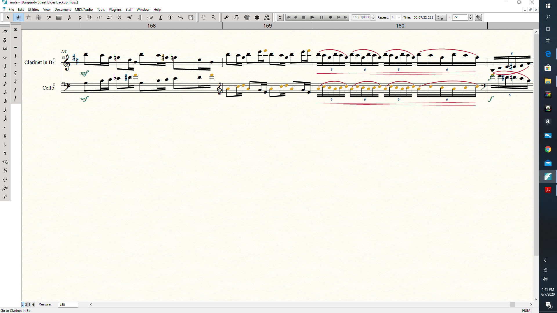Click the Measure number input field

tap(68, 305)
